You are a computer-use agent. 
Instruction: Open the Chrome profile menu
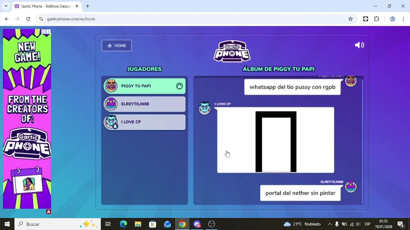pos(392,19)
